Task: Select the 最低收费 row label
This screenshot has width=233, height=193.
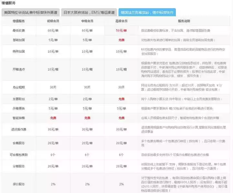Action: (x=18, y=31)
